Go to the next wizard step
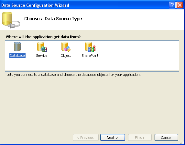This screenshot has width=185, height=145. coord(113,137)
